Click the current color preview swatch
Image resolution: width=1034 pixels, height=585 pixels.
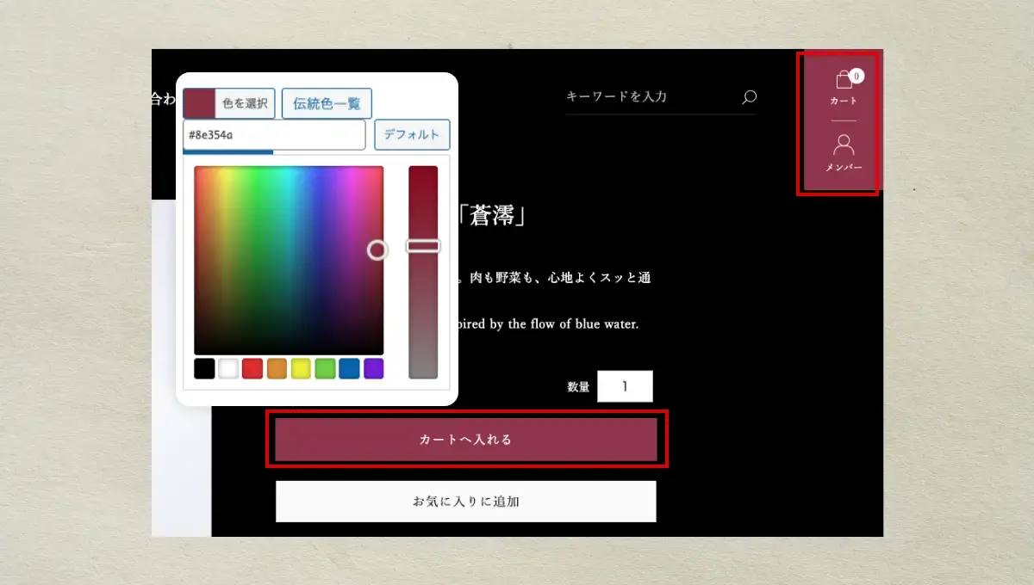pos(199,103)
